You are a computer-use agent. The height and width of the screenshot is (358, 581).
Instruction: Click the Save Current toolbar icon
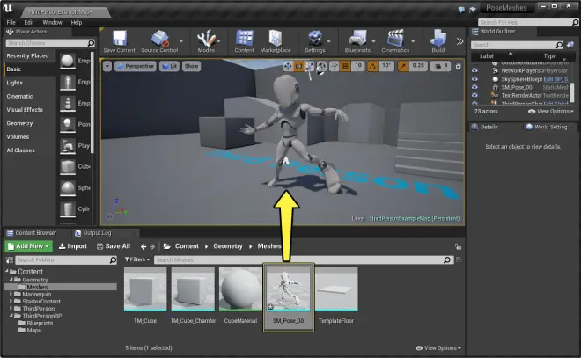coord(120,38)
